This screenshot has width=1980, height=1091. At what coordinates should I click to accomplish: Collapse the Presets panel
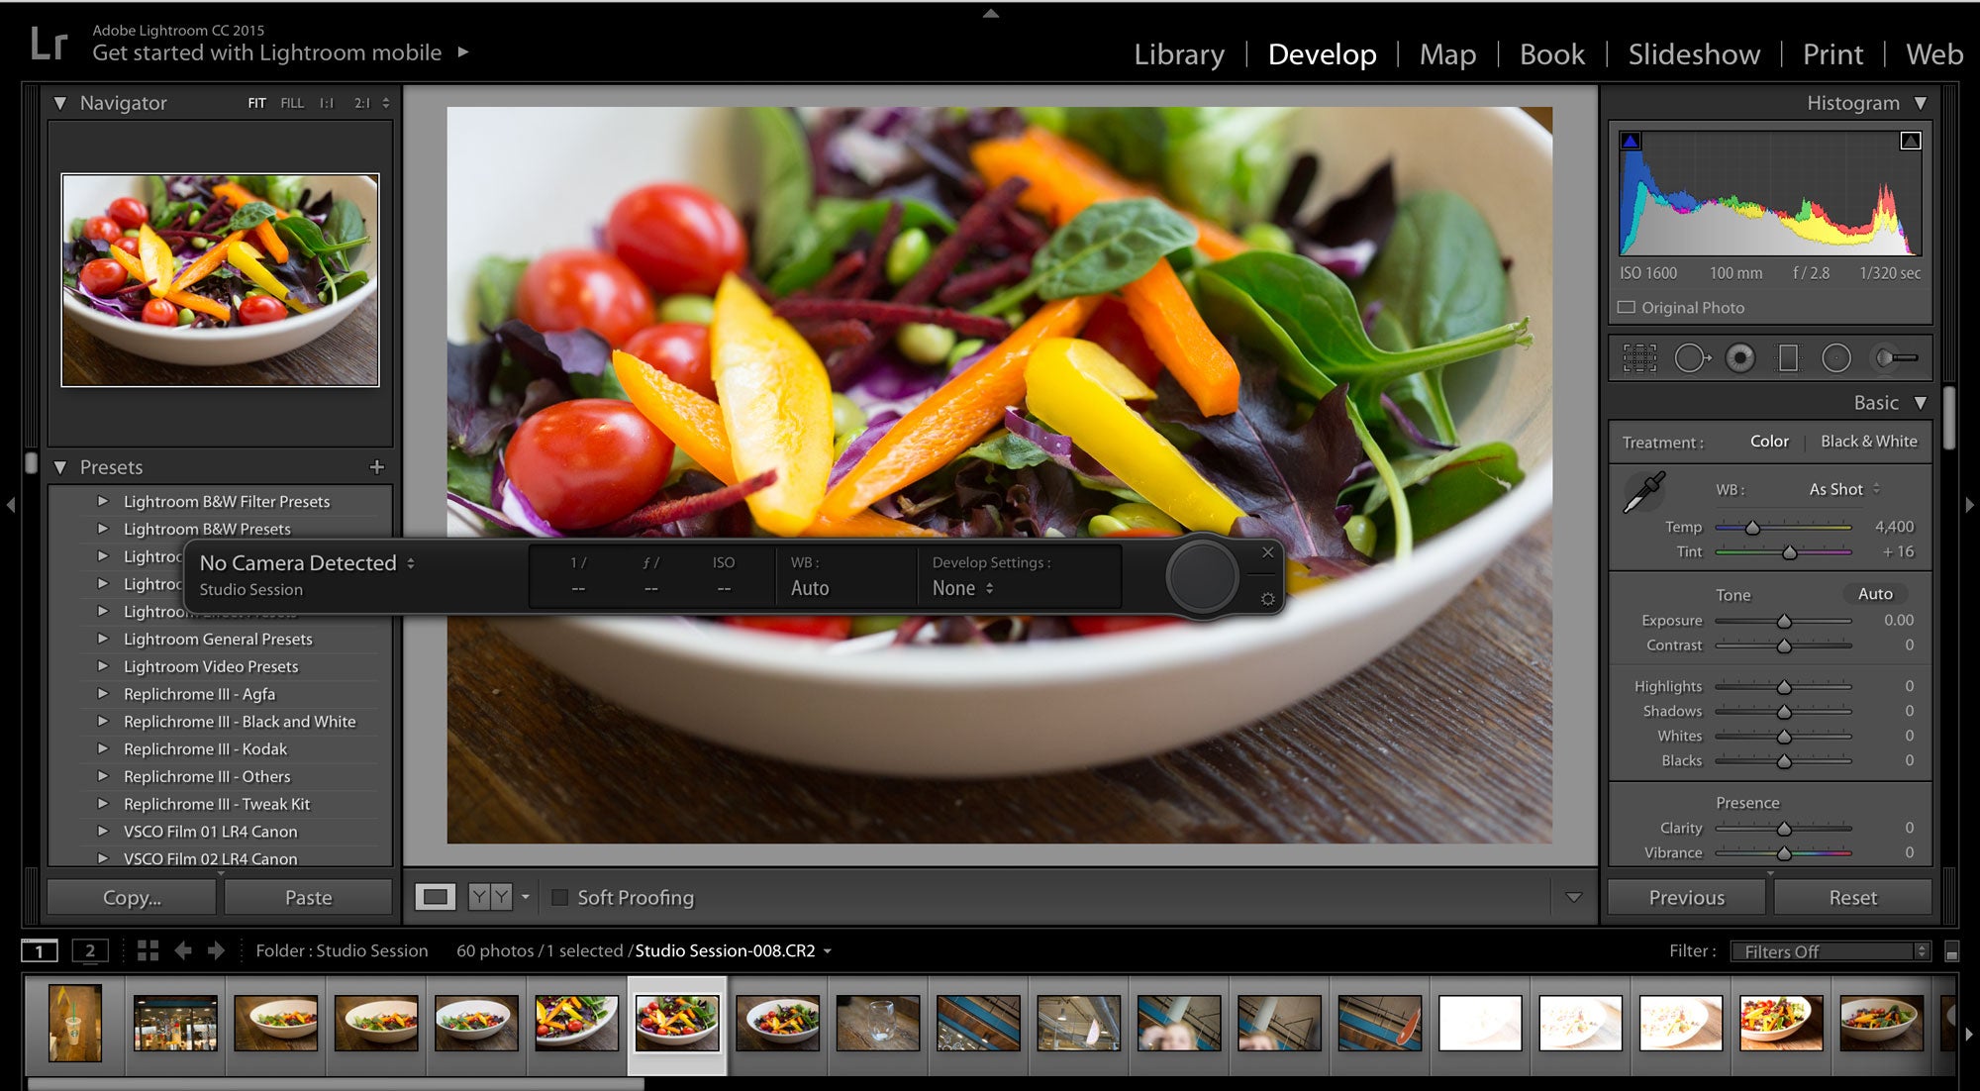click(x=60, y=467)
